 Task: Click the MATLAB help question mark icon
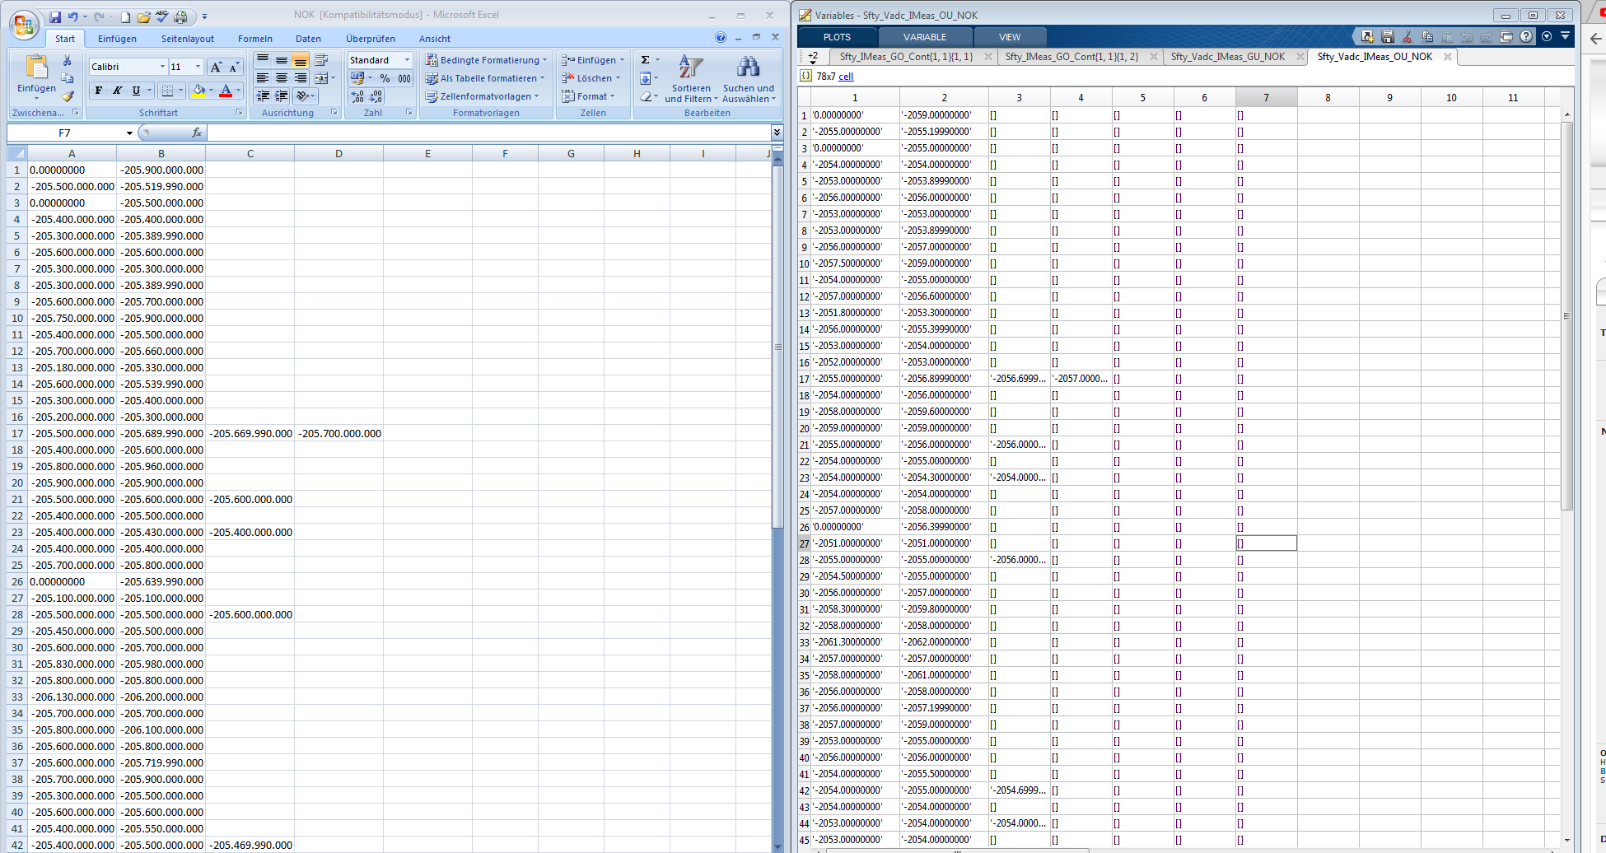[x=1526, y=37]
